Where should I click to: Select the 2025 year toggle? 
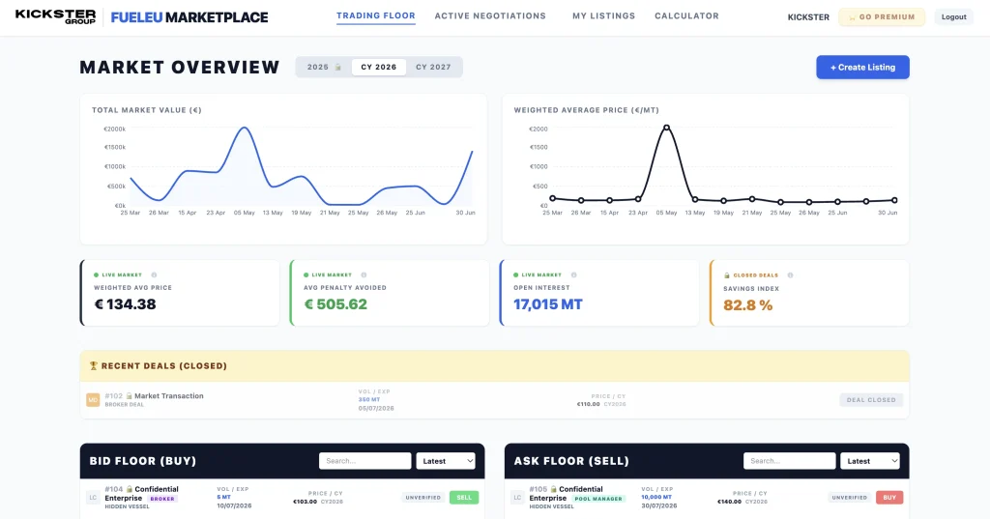click(323, 67)
